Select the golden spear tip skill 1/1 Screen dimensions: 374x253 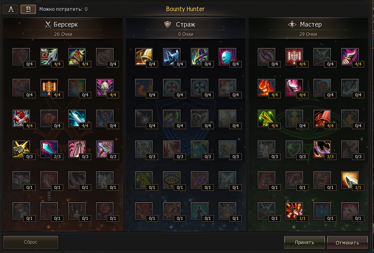350,180
